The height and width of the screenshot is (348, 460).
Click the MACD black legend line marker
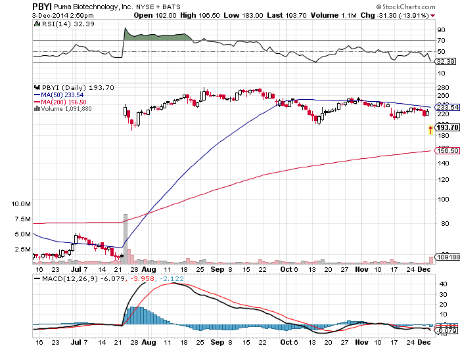(x=37, y=279)
